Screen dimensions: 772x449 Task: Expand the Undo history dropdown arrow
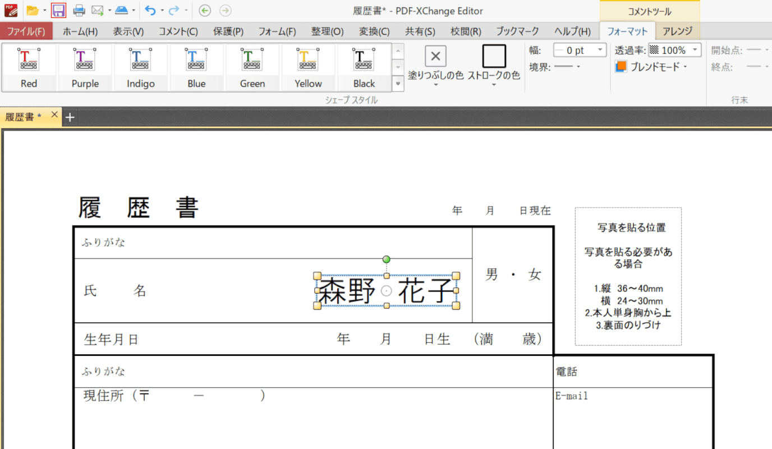[162, 11]
